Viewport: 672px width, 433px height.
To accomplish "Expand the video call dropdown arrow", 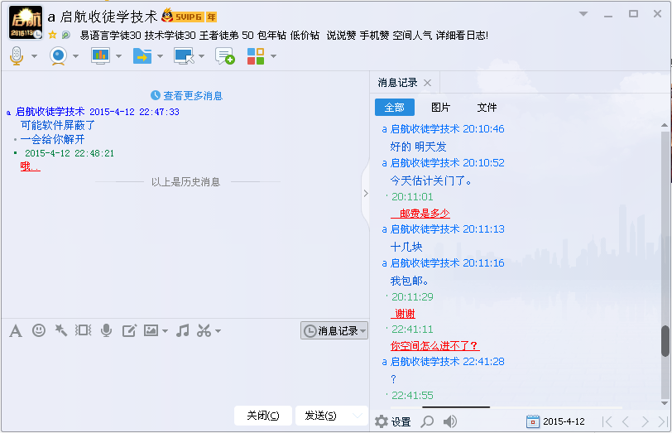I will tap(75, 56).
